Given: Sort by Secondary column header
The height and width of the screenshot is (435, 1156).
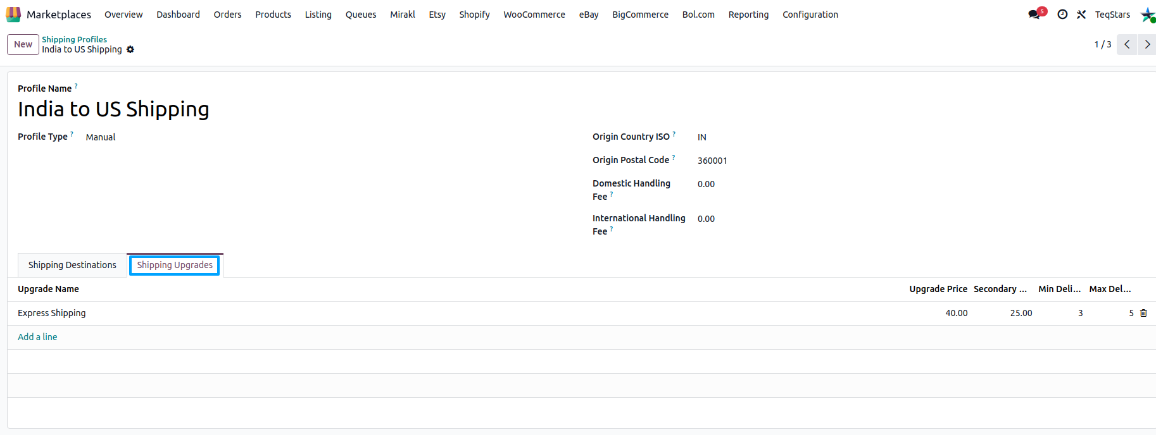Looking at the screenshot, I should (1000, 289).
